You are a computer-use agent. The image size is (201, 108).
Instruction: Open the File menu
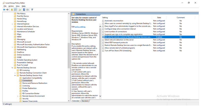5,6
